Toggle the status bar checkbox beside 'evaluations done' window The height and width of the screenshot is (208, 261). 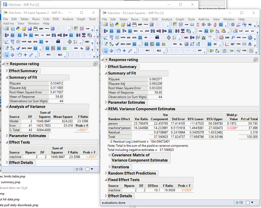pos(247,203)
